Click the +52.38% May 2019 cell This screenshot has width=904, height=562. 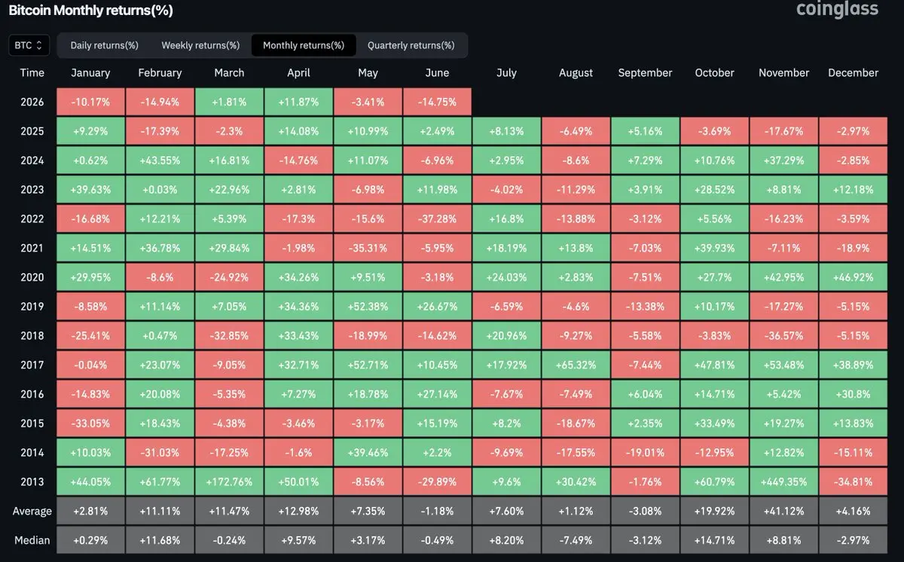(x=368, y=307)
